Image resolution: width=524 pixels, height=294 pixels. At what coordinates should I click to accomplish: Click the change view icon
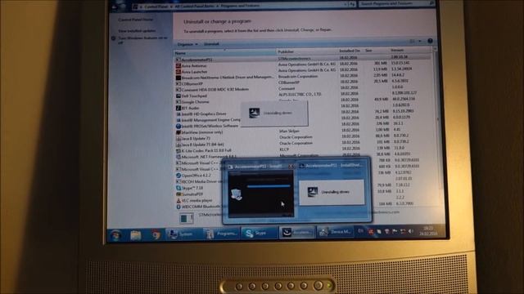412,41
